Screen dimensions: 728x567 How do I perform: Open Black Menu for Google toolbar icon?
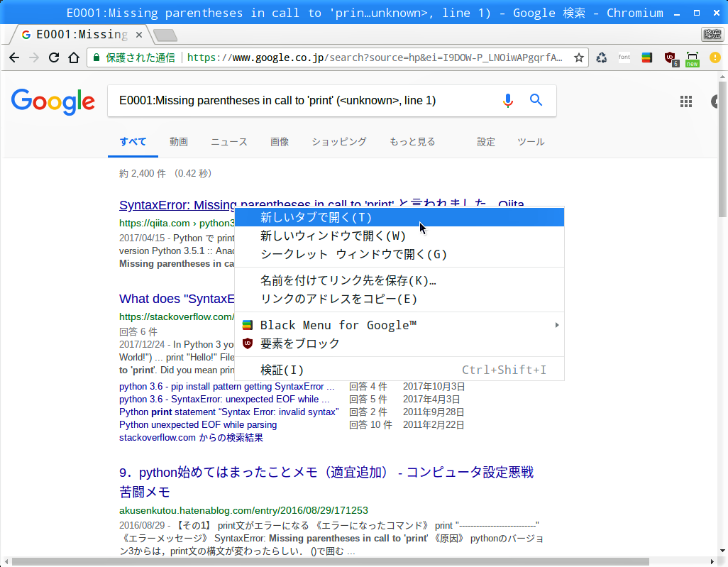point(646,57)
